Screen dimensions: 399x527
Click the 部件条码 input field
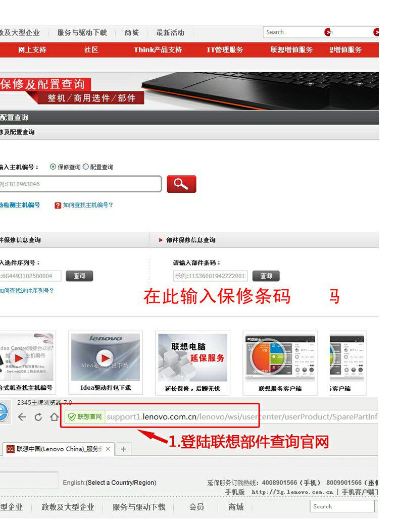(x=211, y=276)
